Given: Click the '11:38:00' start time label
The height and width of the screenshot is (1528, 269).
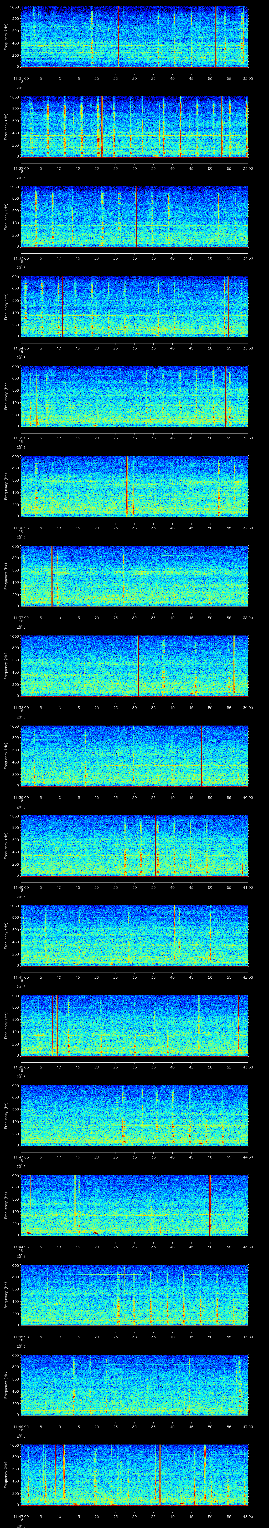Looking at the screenshot, I should tap(21, 708).
